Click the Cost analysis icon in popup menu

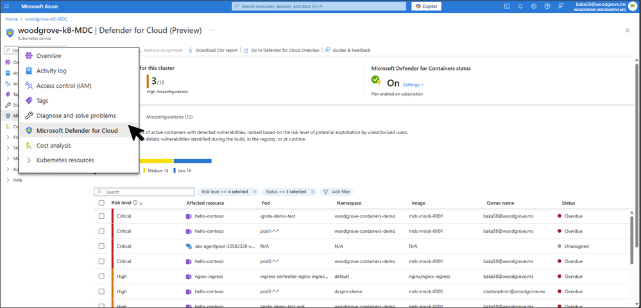coord(29,146)
